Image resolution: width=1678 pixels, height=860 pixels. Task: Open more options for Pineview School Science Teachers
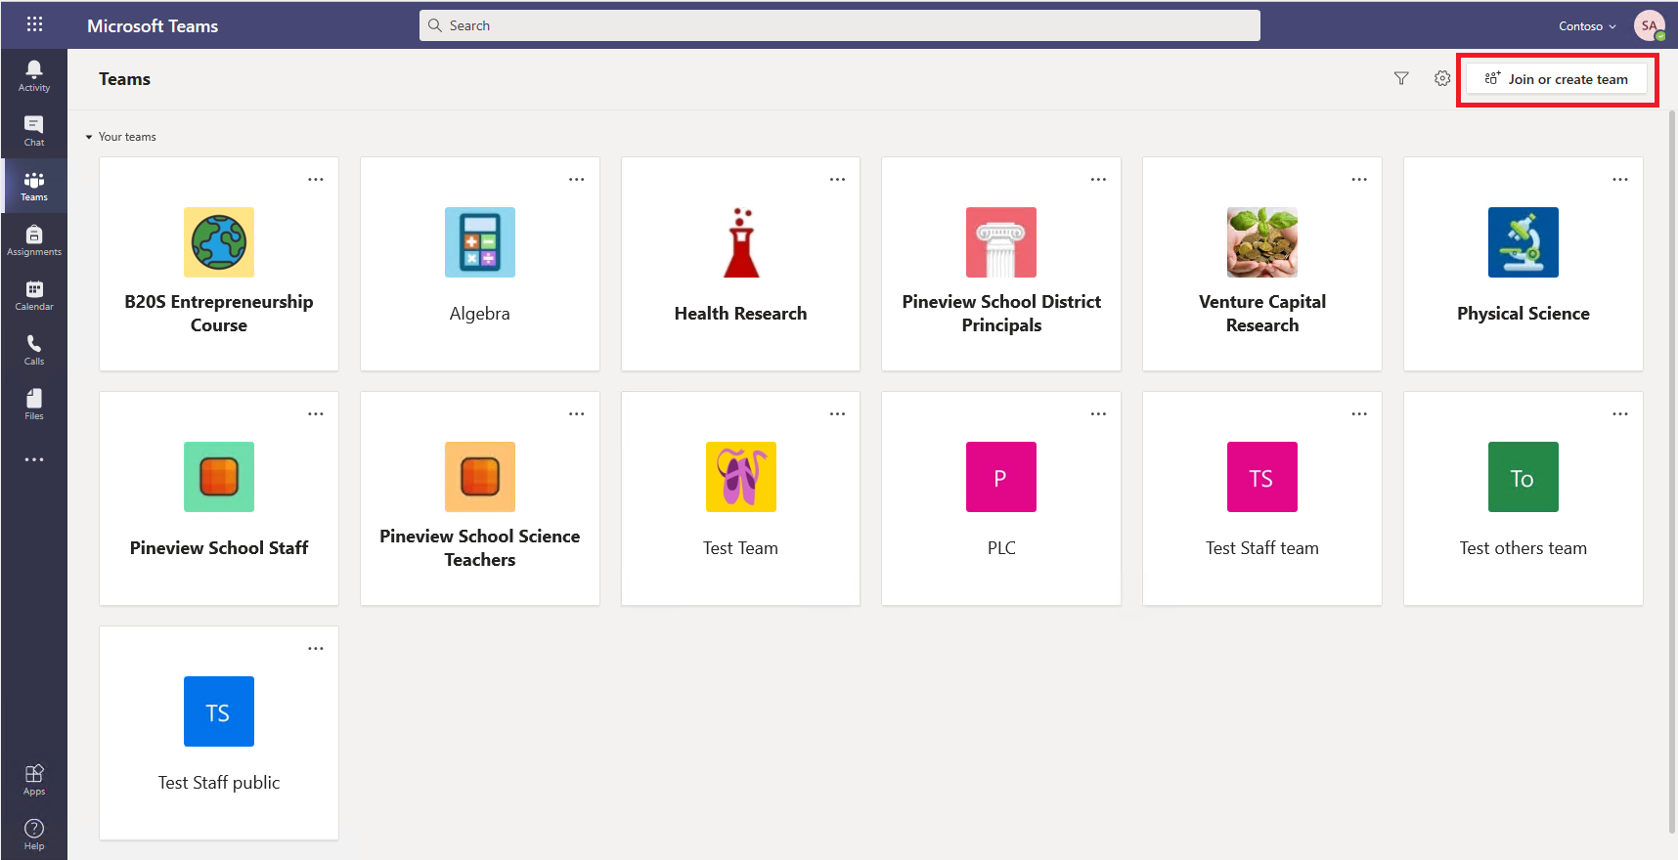(x=577, y=414)
